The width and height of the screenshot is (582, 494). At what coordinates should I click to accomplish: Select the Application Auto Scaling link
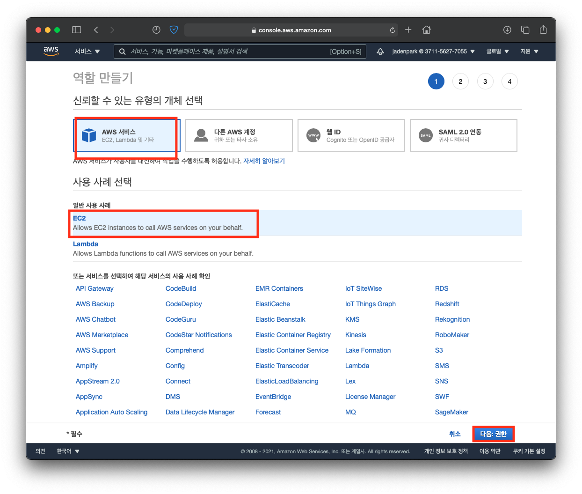click(111, 412)
